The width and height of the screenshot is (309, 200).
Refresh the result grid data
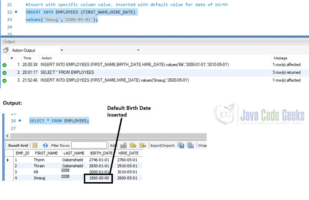pos(45,145)
